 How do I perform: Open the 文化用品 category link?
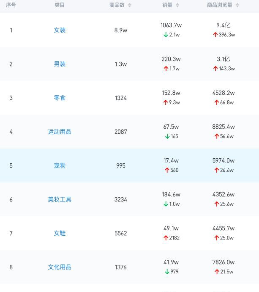(60, 267)
